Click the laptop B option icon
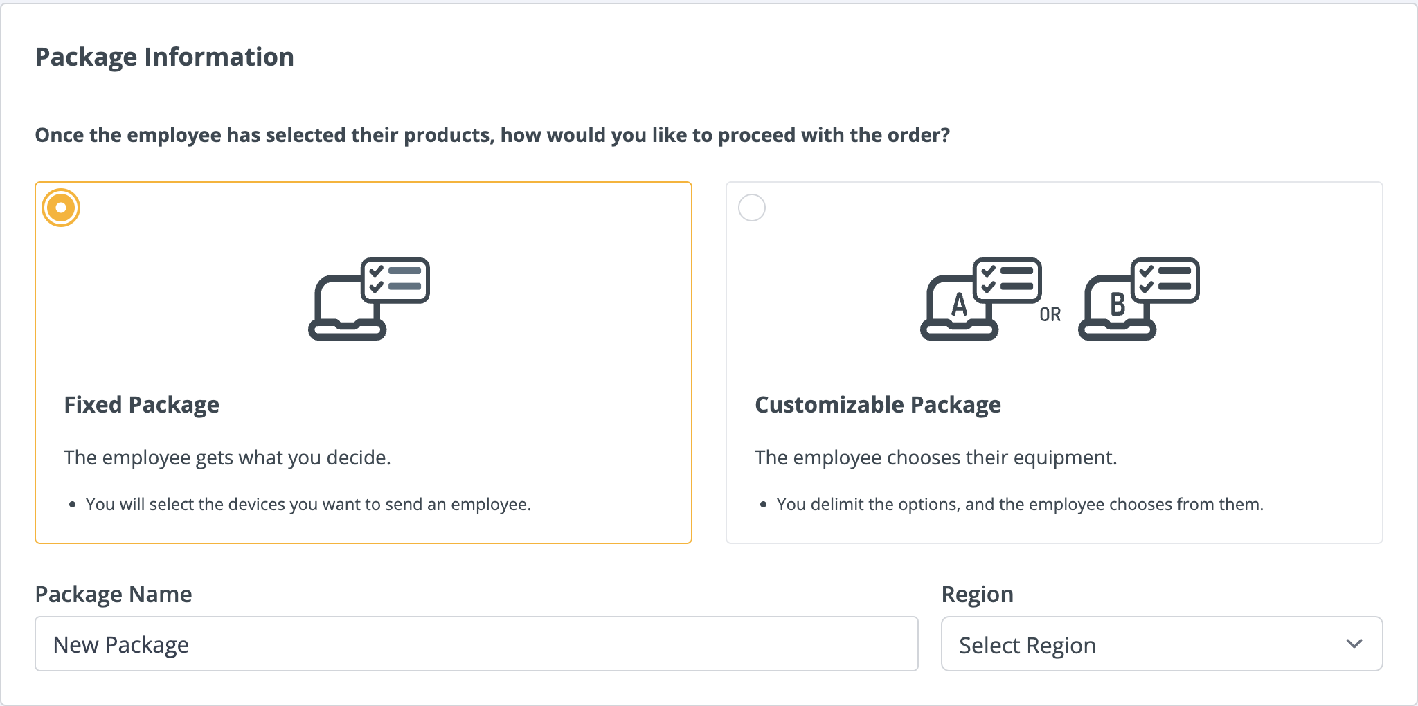The image size is (1418, 706). click(x=1138, y=299)
